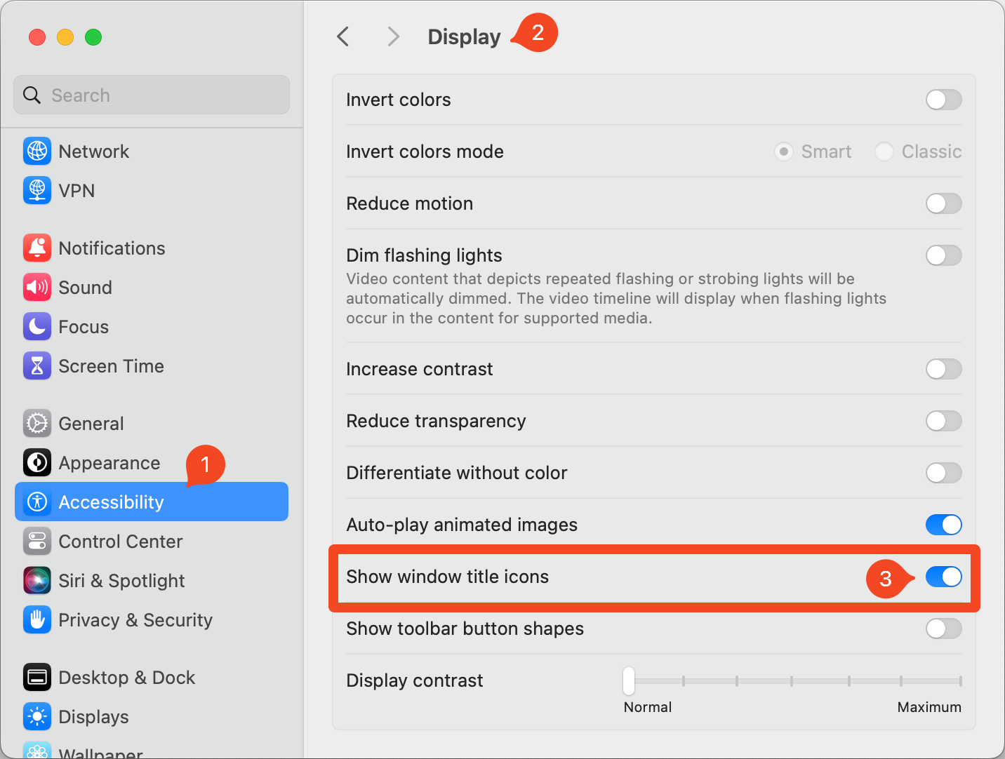Click the Display contrast slider knob
The width and height of the screenshot is (1005, 759).
[629, 680]
